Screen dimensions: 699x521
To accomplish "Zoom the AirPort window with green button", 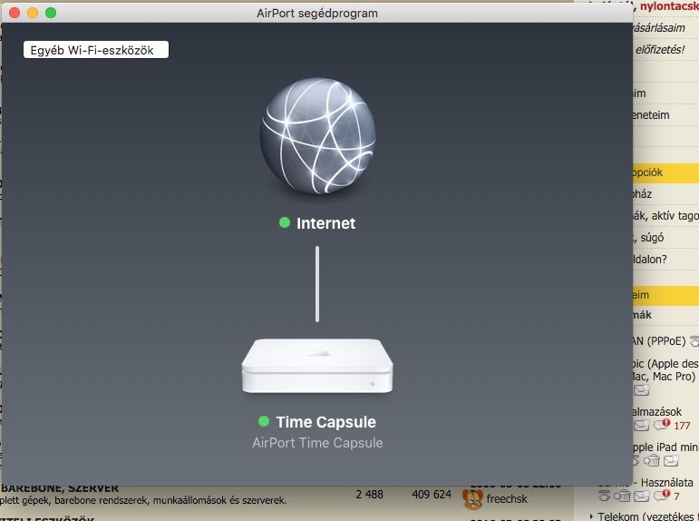I will click(x=51, y=13).
